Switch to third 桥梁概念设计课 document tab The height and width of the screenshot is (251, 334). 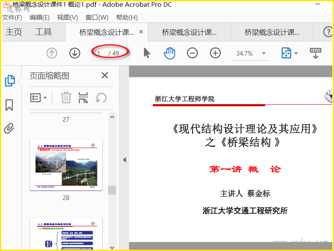coord(272,32)
